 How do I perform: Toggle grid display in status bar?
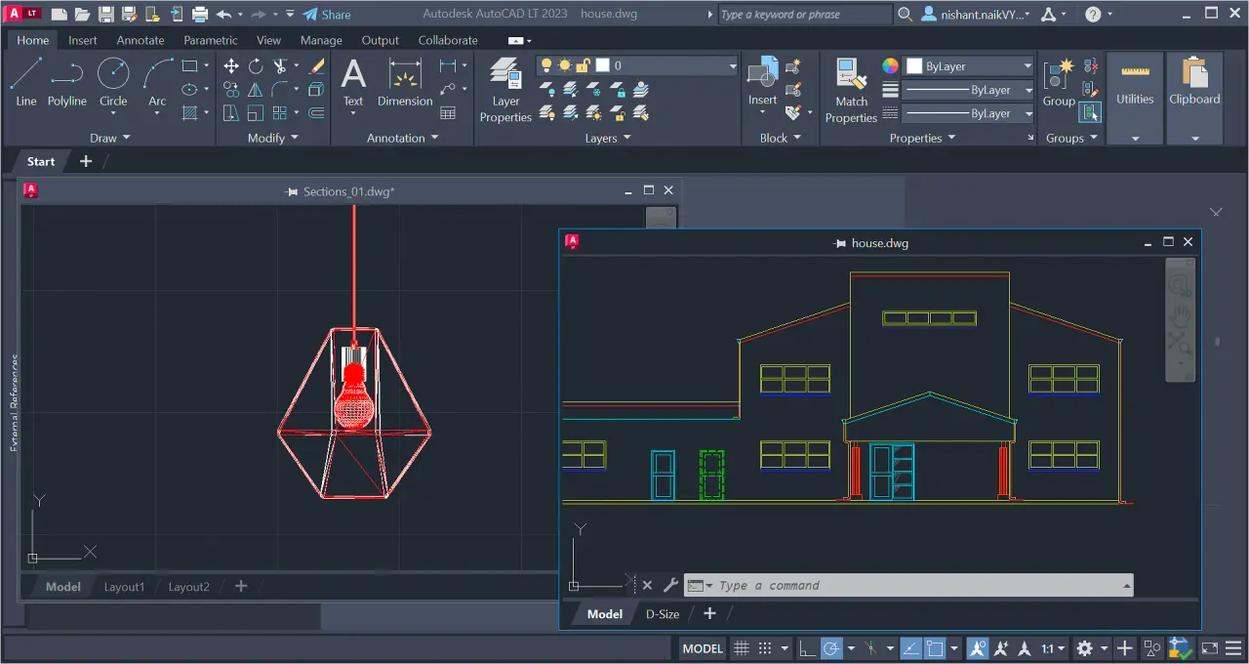coord(742,648)
